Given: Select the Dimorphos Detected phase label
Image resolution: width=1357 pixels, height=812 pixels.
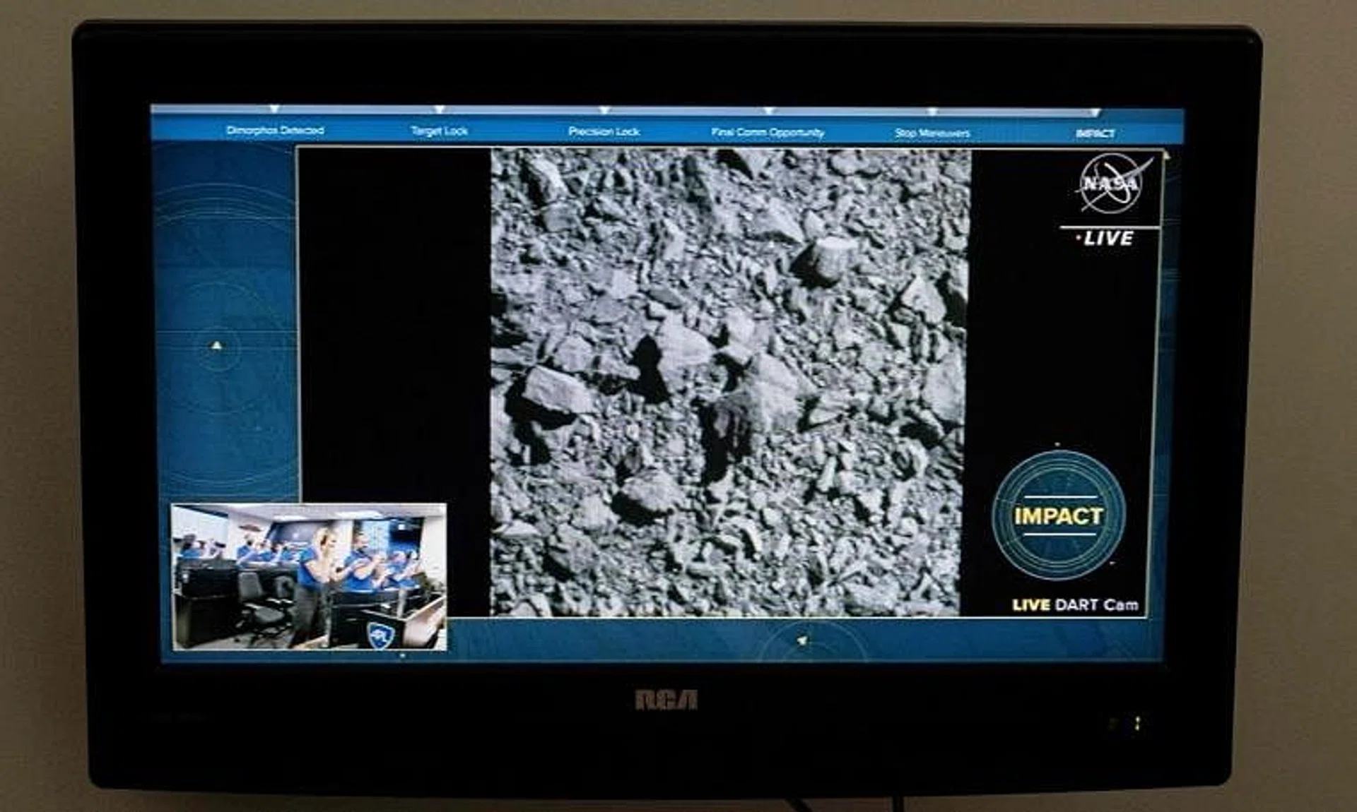Looking at the screenshot, I should pyautogui.click(x=274, y=131).
